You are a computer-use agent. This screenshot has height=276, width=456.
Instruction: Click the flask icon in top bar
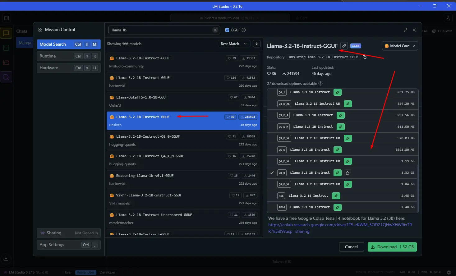448,18
